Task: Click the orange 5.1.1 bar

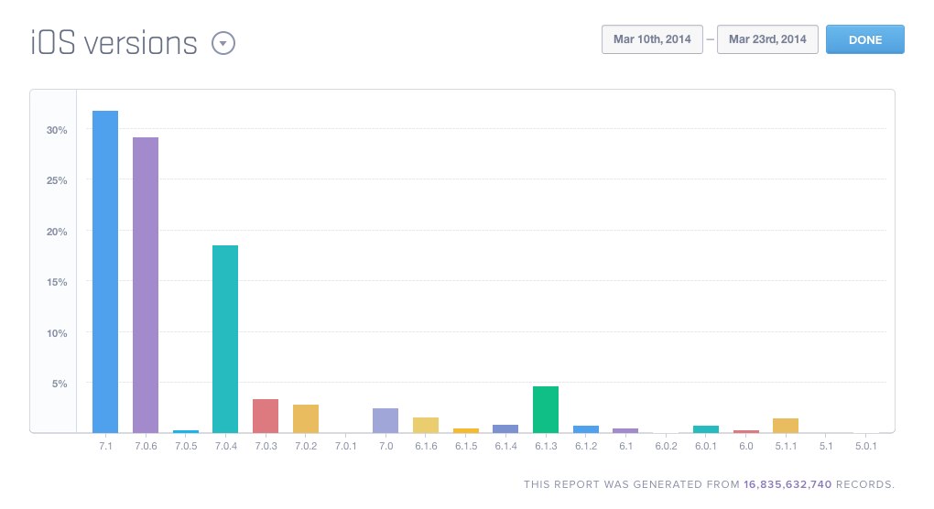Action: coord(786,425)
